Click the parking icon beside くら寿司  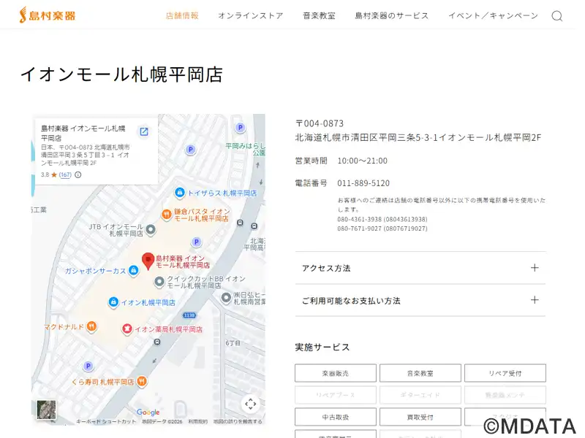(x=88, y=366)
